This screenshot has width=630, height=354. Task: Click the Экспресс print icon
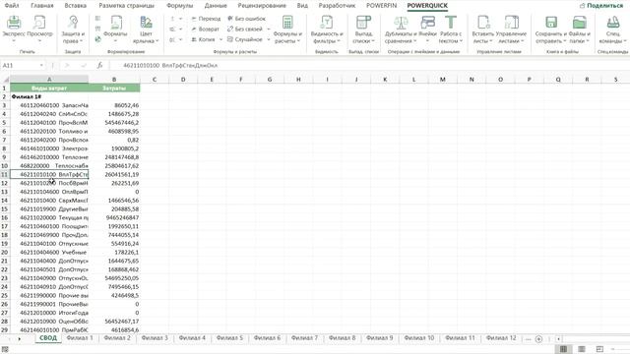tap(14, 24)
